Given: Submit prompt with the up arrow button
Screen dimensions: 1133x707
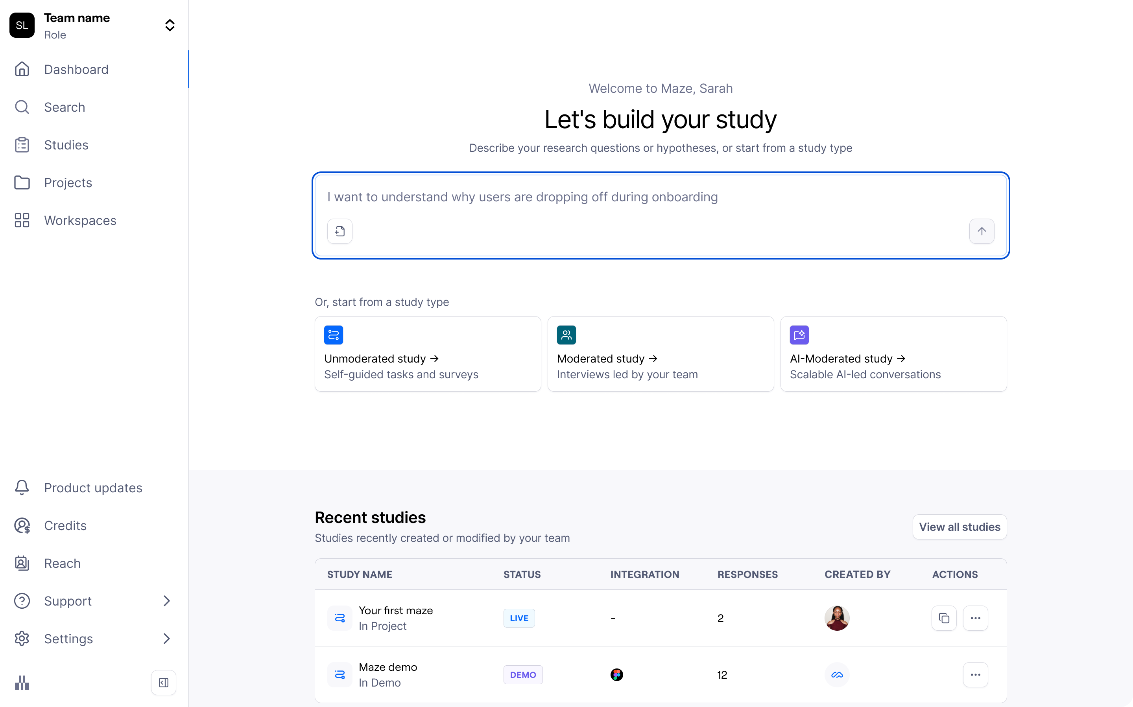Looking at the screenshot, I should coord(982,231).
